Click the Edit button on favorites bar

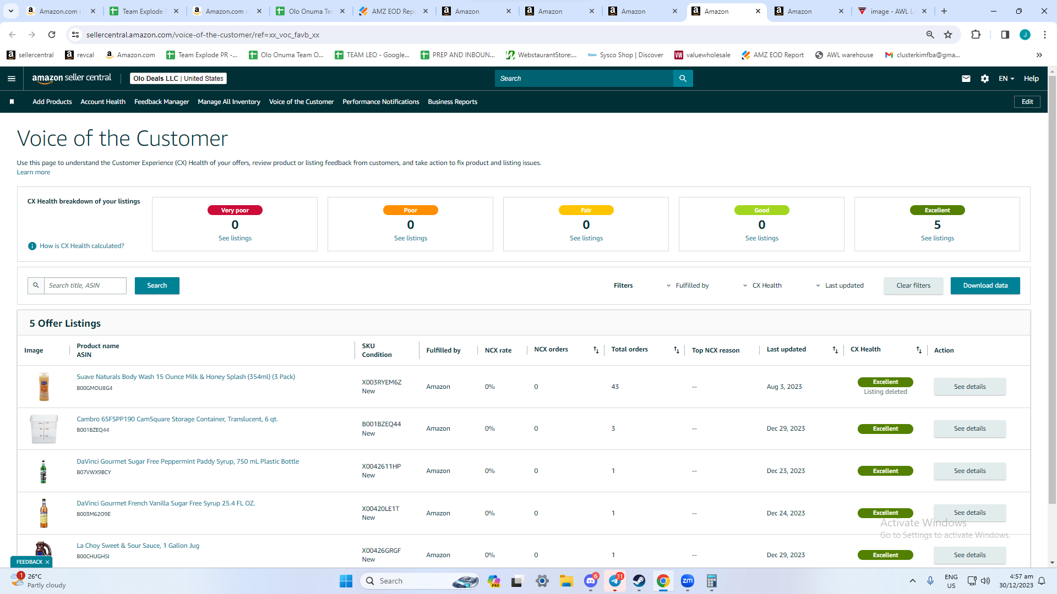(x=1027, y=102)
